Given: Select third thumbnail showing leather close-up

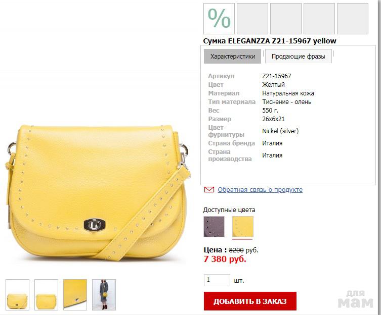Looking at the screenshot, I should coord(75,295).
